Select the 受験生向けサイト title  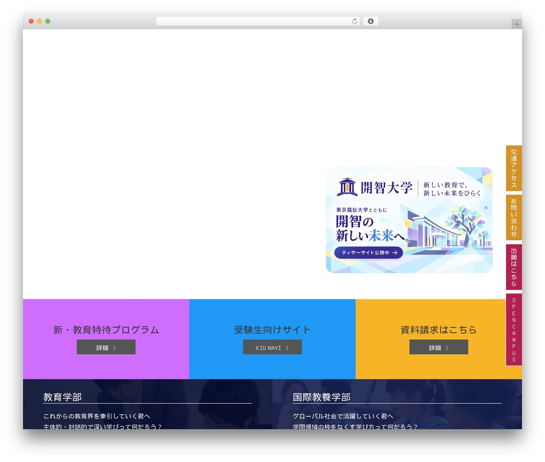272,330
